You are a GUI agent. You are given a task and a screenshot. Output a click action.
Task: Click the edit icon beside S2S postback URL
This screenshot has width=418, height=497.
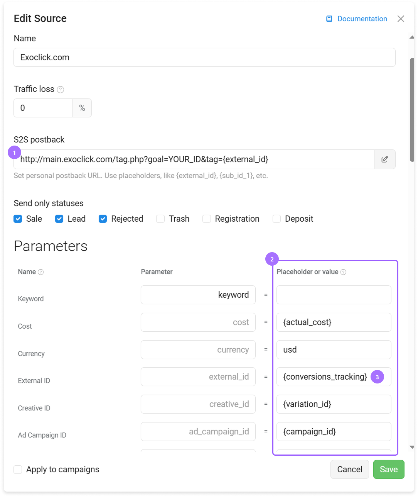(x=384, y=159)
